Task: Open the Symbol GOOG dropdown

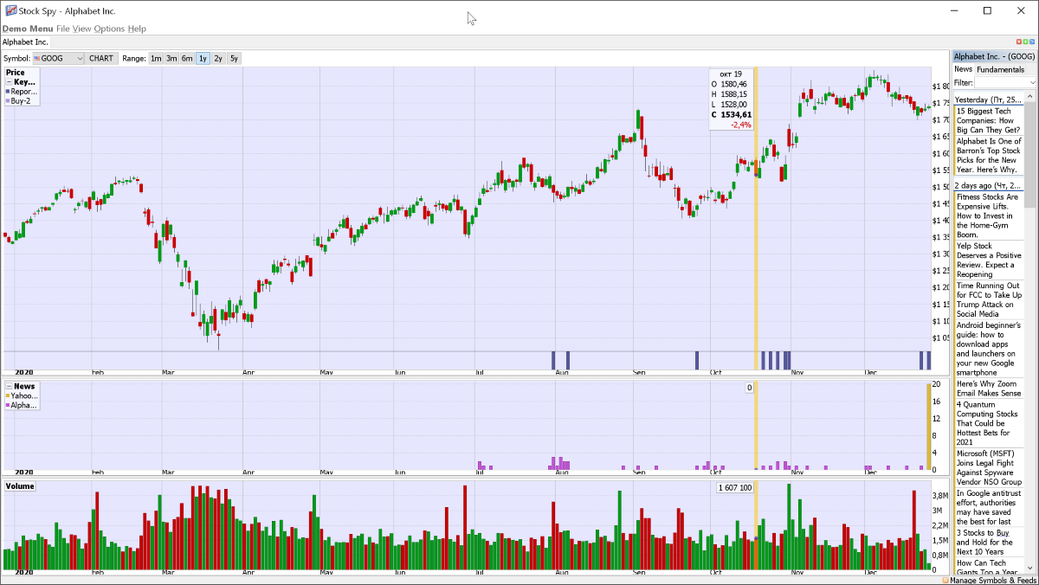Action: tap(58, 58)
